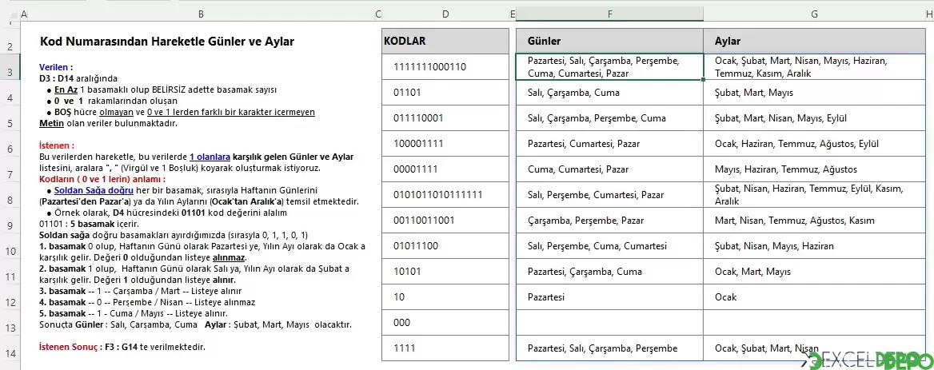Click the underlined '1 olanlara' link text
The height and width of the screenshot is (370, 934).
(x=210, y=157)
